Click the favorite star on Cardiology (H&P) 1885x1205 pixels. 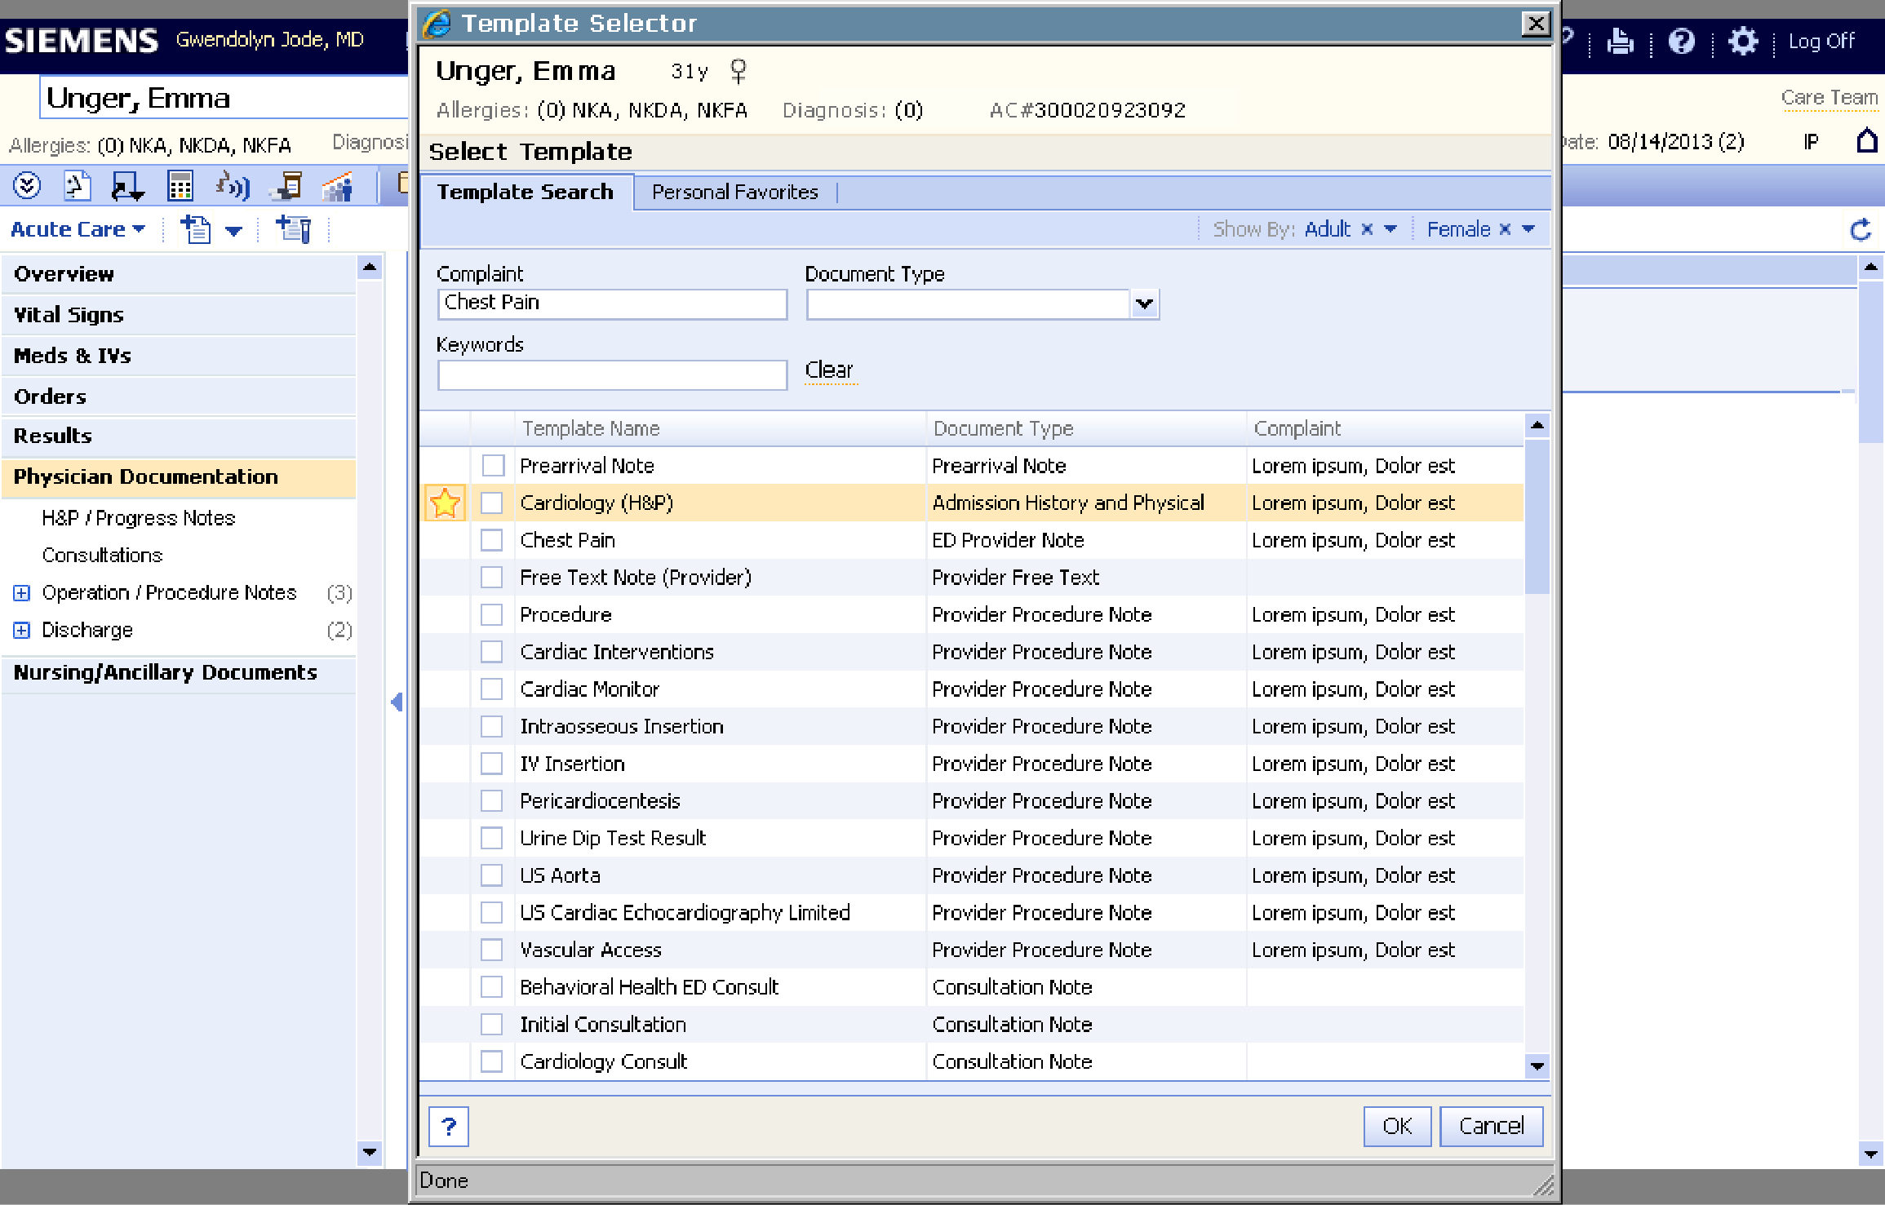coord(445,503)
